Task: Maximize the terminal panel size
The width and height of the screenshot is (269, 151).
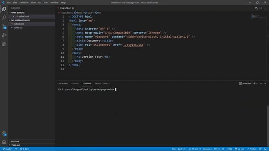Action: click(261, 83)
